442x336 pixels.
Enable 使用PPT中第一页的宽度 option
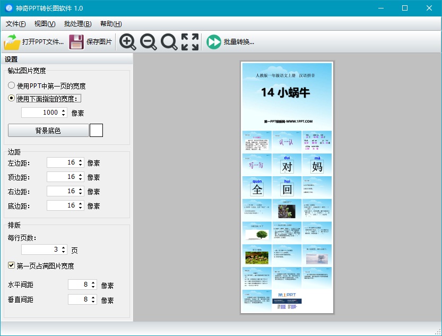(x=10, y=85)
